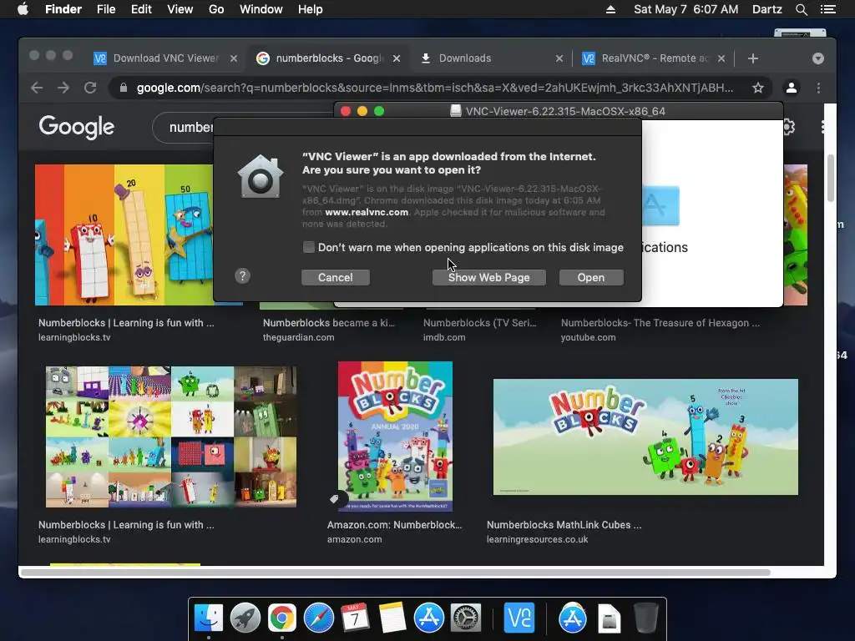Click Open to launch VNC Viewer

tap(591, 277)
